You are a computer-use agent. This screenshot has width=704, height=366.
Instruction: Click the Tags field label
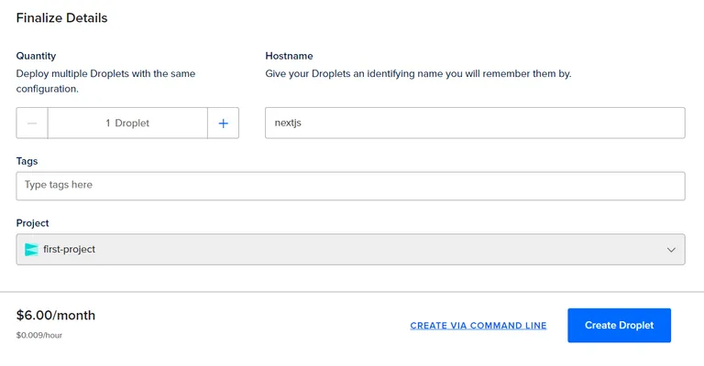(x=27, y=161)
